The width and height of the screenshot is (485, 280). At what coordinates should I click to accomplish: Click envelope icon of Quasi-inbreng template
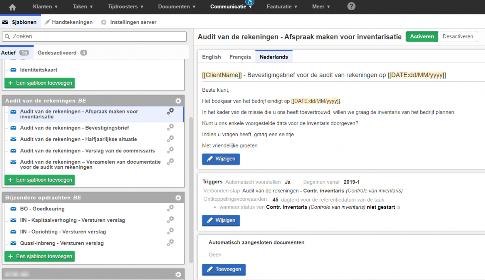(x=13, y=243)
